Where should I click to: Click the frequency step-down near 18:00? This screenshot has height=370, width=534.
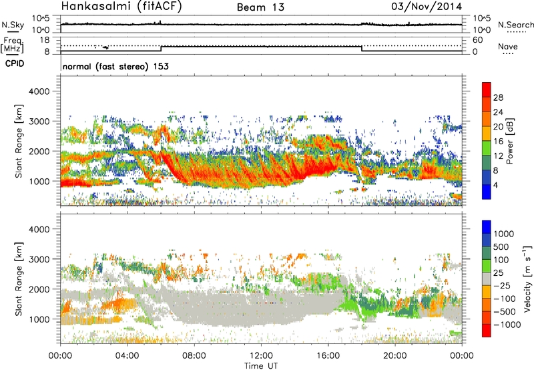point(361,48)
